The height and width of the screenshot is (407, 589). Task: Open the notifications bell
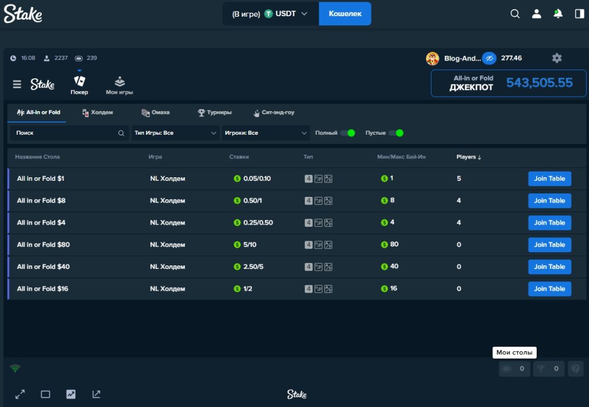point(557,14)
